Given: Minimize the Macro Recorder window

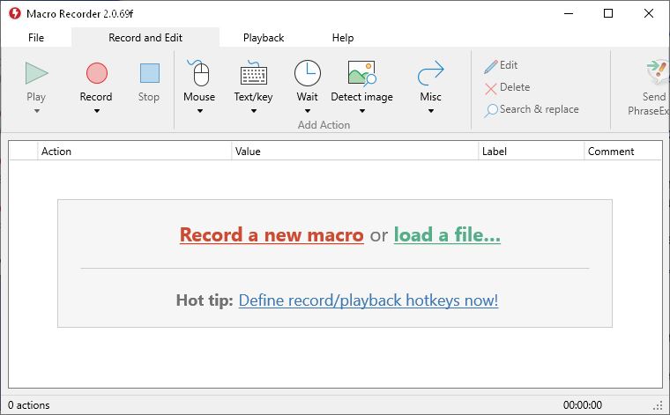Looking at the screenshot, I should (569, 13).
